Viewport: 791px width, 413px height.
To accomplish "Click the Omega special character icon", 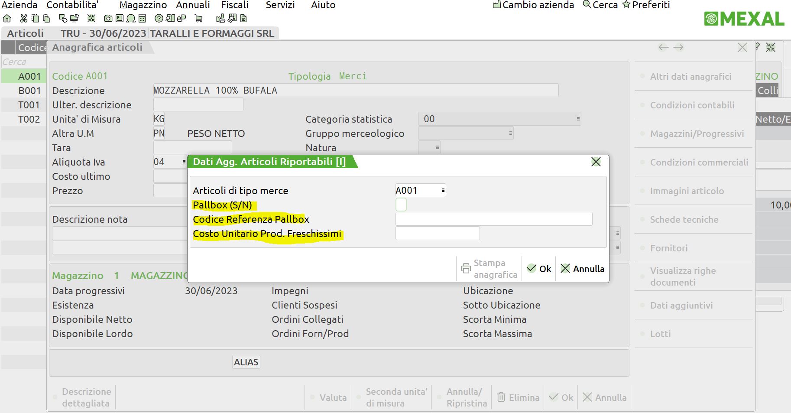I will coord(131,19).
